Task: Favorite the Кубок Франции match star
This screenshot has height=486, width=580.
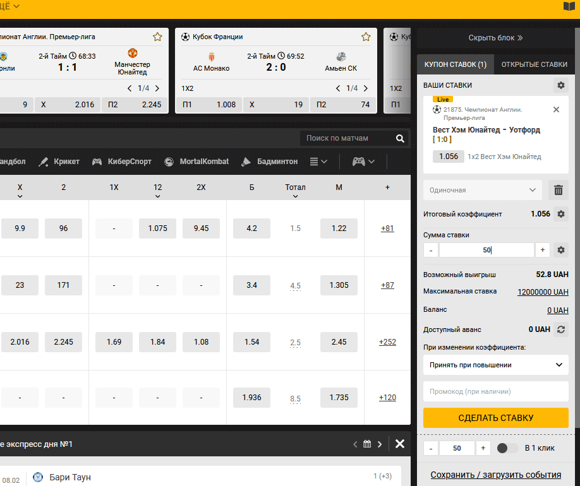Action: coord(366,37)
